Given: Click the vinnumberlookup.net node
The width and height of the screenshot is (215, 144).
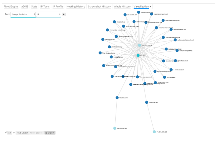Looking at the screenshot, I should [163, 20].
